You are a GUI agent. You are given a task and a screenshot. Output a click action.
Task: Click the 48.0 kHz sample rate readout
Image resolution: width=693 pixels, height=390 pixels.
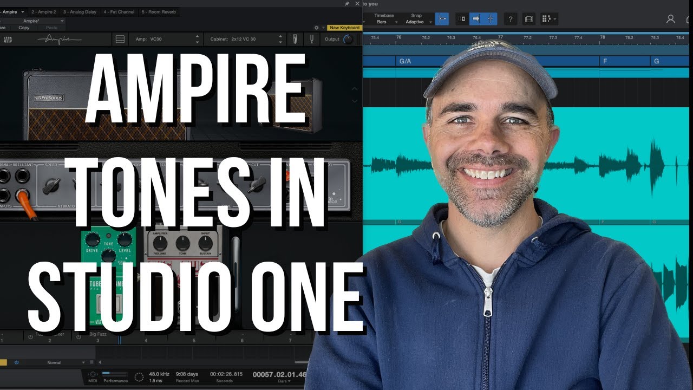tap(158, 374)
